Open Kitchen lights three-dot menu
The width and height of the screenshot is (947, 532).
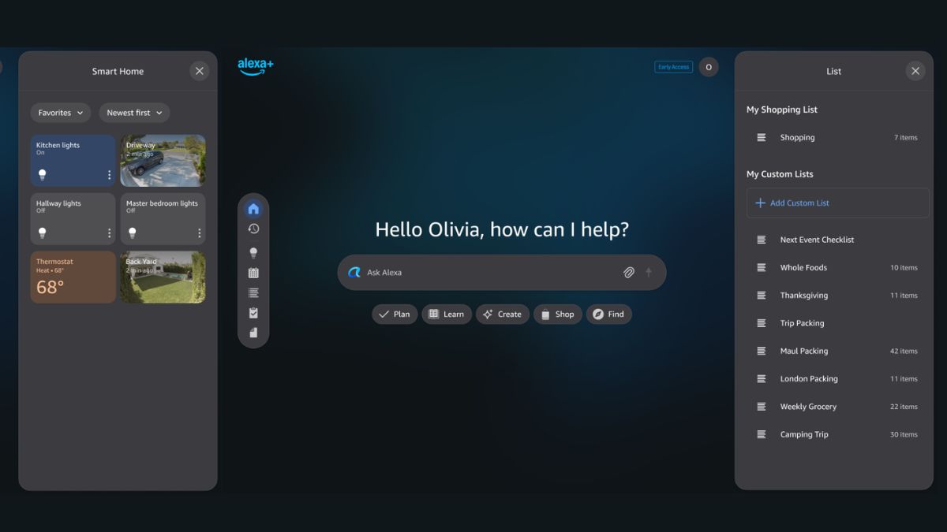(110, 175)
